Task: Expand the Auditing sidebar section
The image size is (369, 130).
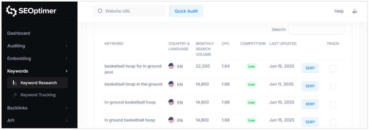Action: (66, 46)
